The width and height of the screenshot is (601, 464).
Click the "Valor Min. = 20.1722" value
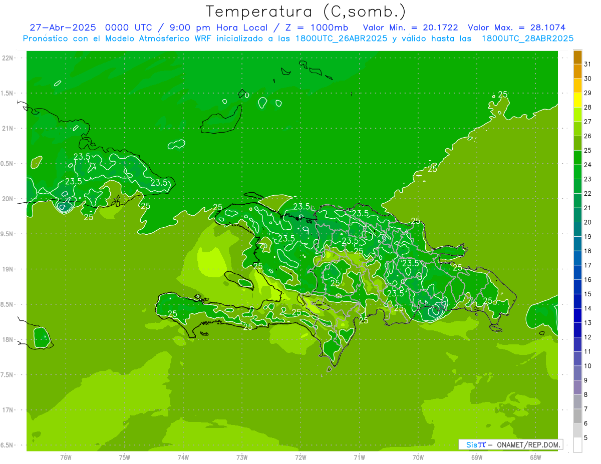click(410, 28)
